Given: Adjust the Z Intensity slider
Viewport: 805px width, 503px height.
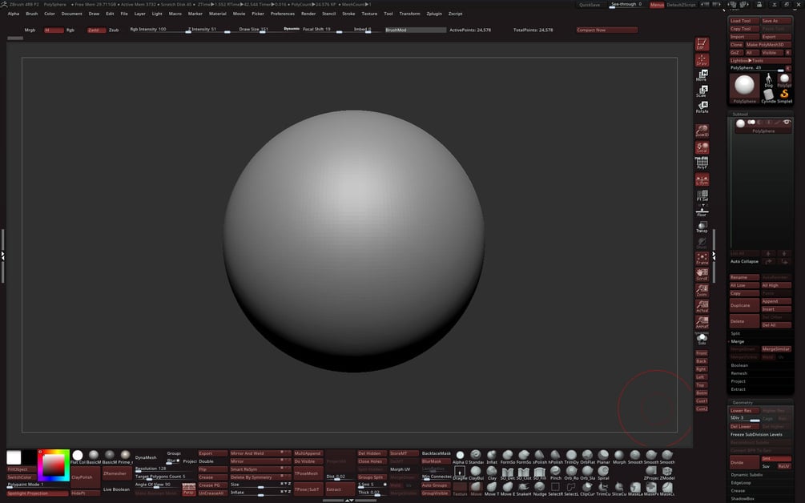Looking at the screenshot, I should click(x=208, y=30).
